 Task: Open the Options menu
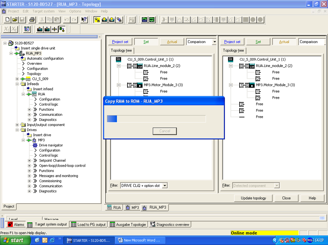coord(75,11)
